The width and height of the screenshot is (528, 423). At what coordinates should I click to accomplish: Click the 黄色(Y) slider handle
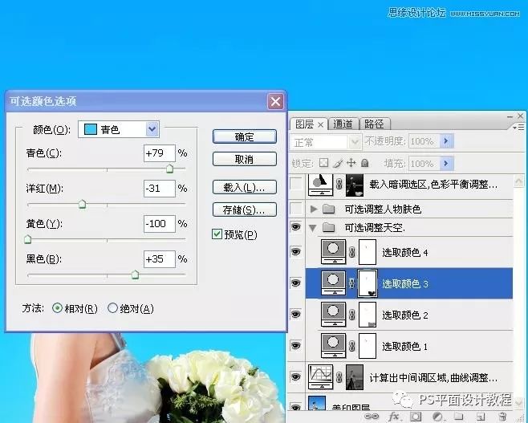point(27,239)
